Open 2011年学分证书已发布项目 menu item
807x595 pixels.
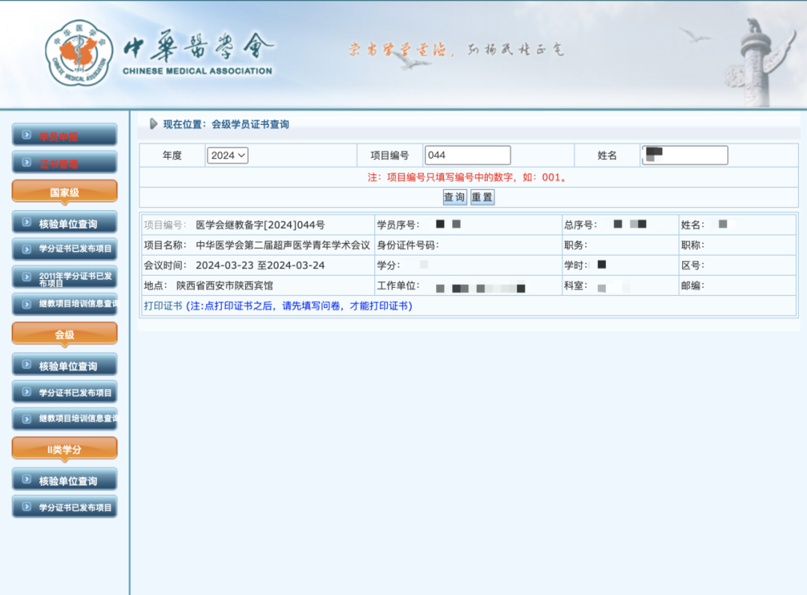(x=65, y=278)
